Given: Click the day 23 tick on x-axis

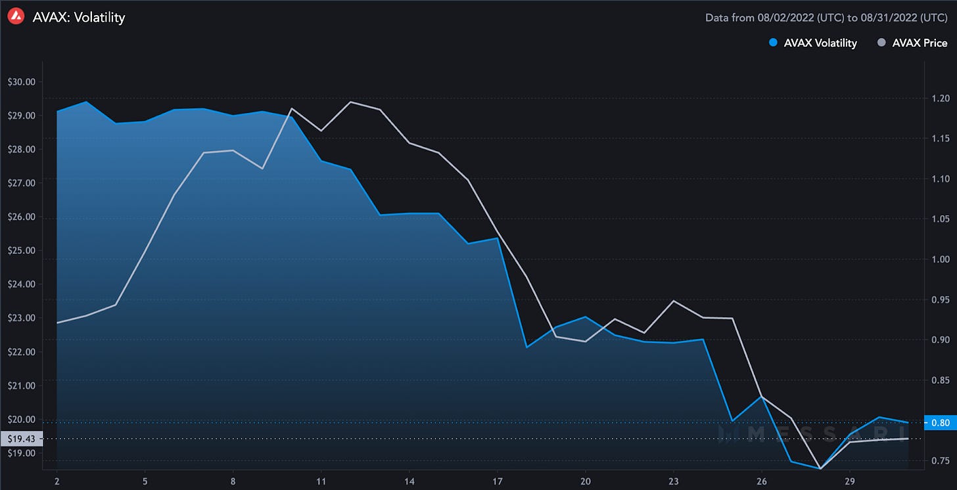Looking at the screenshot, I should (x=673, y=481).
